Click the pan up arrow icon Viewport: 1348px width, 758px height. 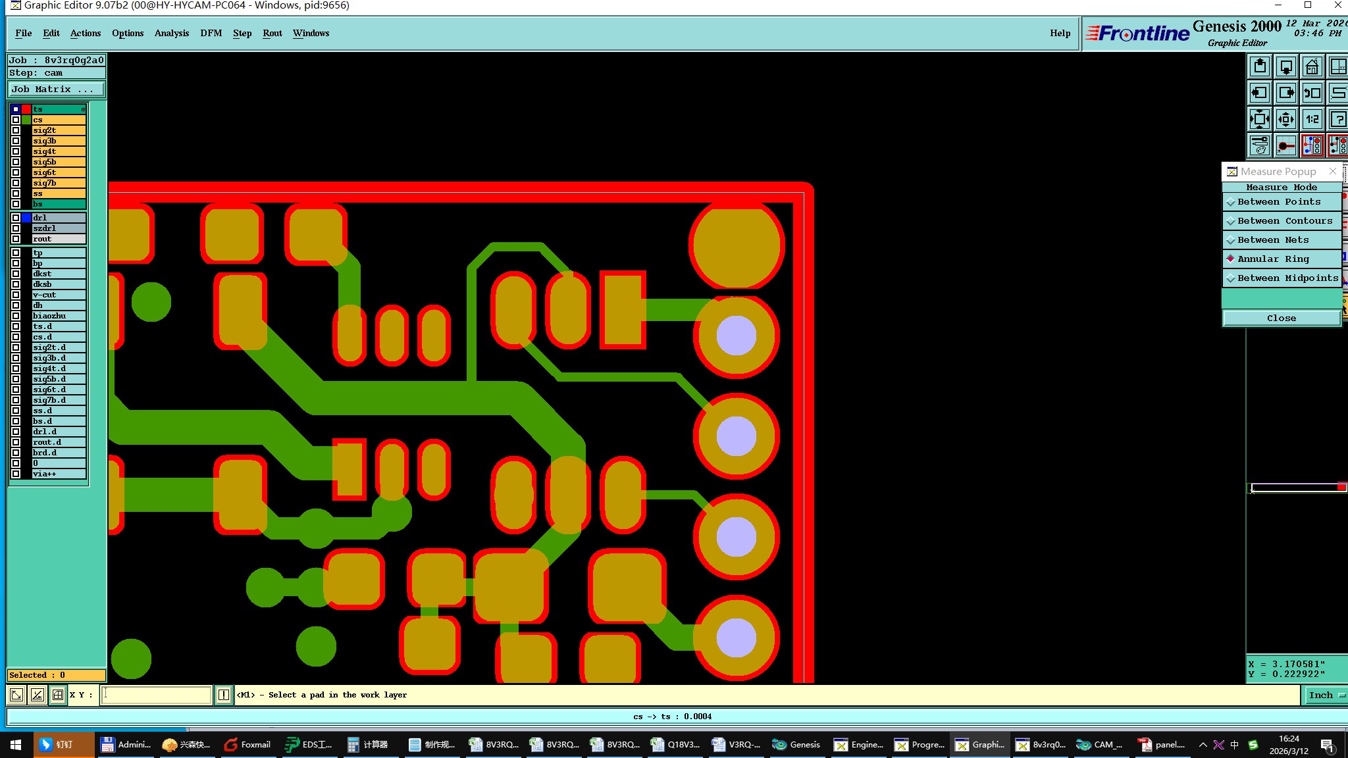coord(1260,66)
